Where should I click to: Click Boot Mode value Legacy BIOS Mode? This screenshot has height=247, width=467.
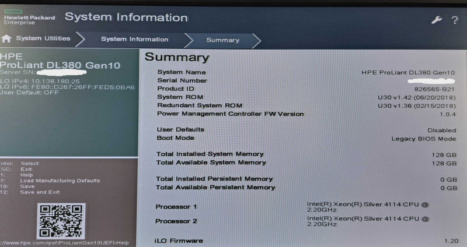[424, 139]
